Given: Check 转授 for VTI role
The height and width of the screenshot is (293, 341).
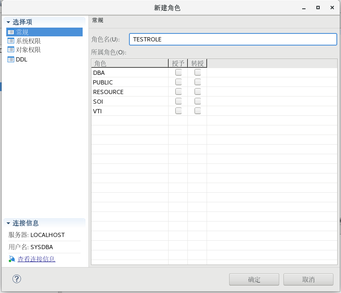Looking at the screenshot, I should tap(197, 110).
